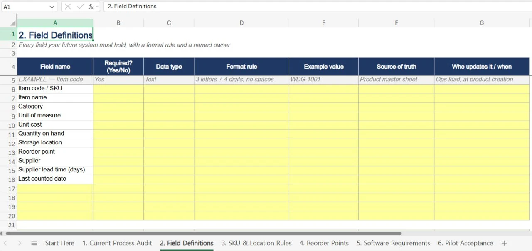Select column B header
The width and height of the screenshot is (532, 251).
click(118, 23)
